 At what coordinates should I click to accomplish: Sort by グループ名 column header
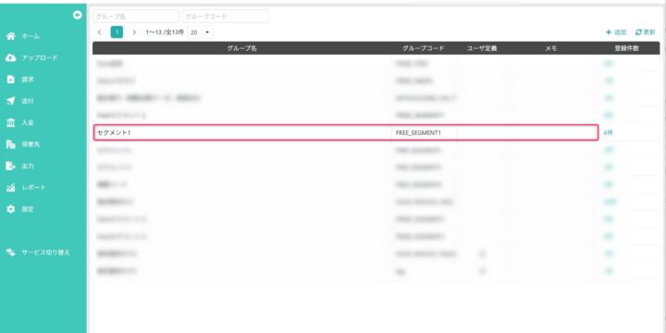click(241, 48)
